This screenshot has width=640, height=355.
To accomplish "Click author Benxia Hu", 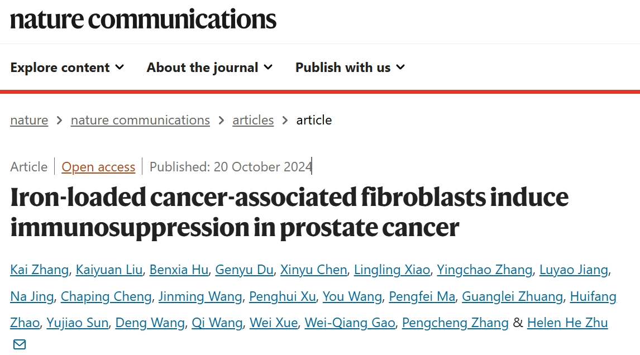I will pos(179,270).
